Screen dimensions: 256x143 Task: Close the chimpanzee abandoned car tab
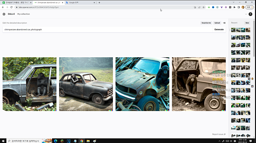point(62,3)
